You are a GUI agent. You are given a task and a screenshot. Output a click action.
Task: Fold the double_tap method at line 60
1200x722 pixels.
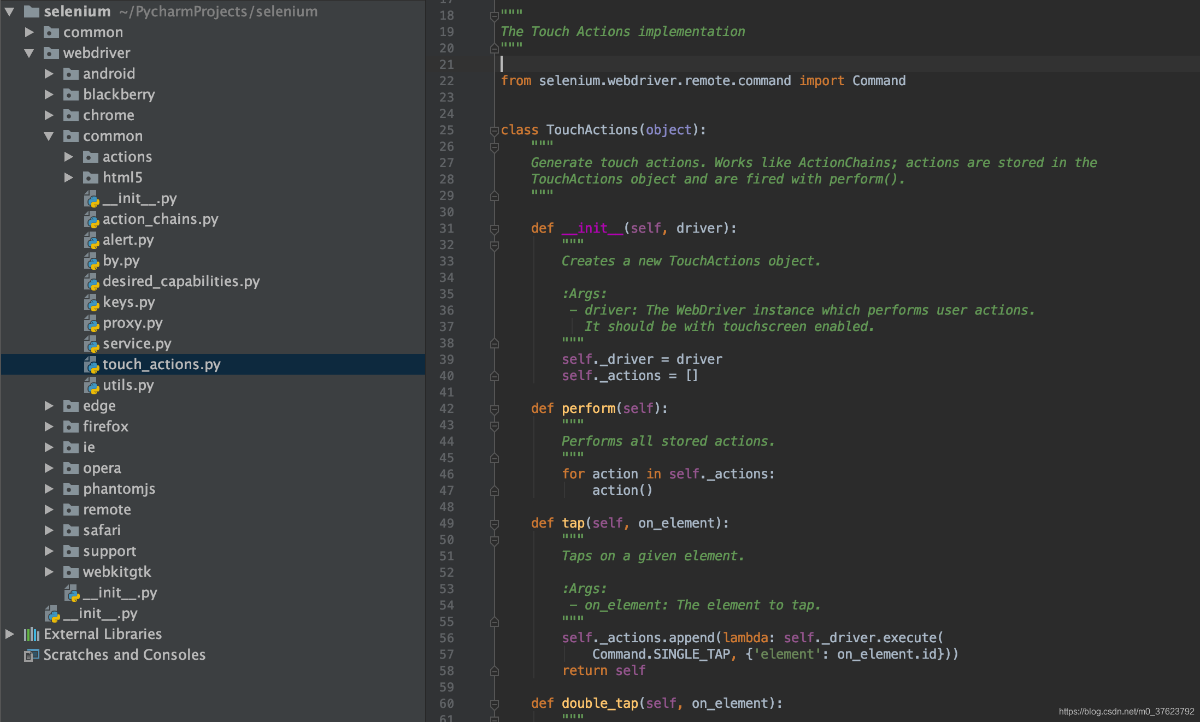point(494,704)
